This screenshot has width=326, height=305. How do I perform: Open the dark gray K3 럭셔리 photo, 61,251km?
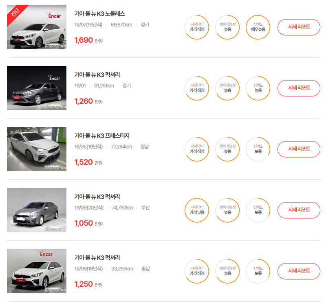(x=37, y=88)
